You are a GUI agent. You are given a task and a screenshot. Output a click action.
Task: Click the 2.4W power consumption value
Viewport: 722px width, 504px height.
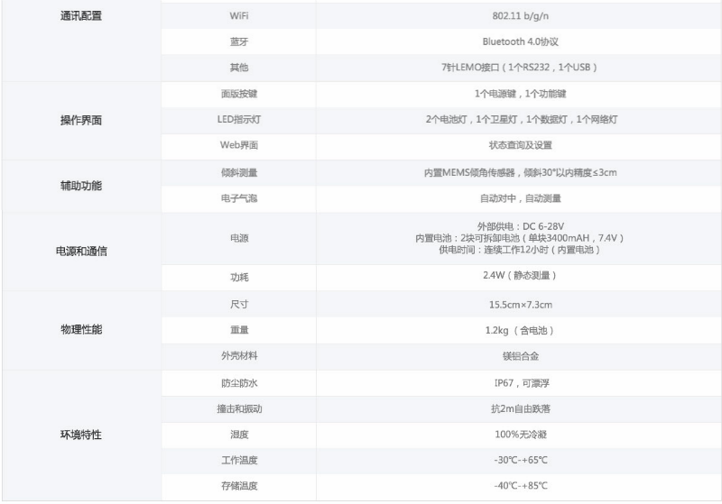pos(520,276)
